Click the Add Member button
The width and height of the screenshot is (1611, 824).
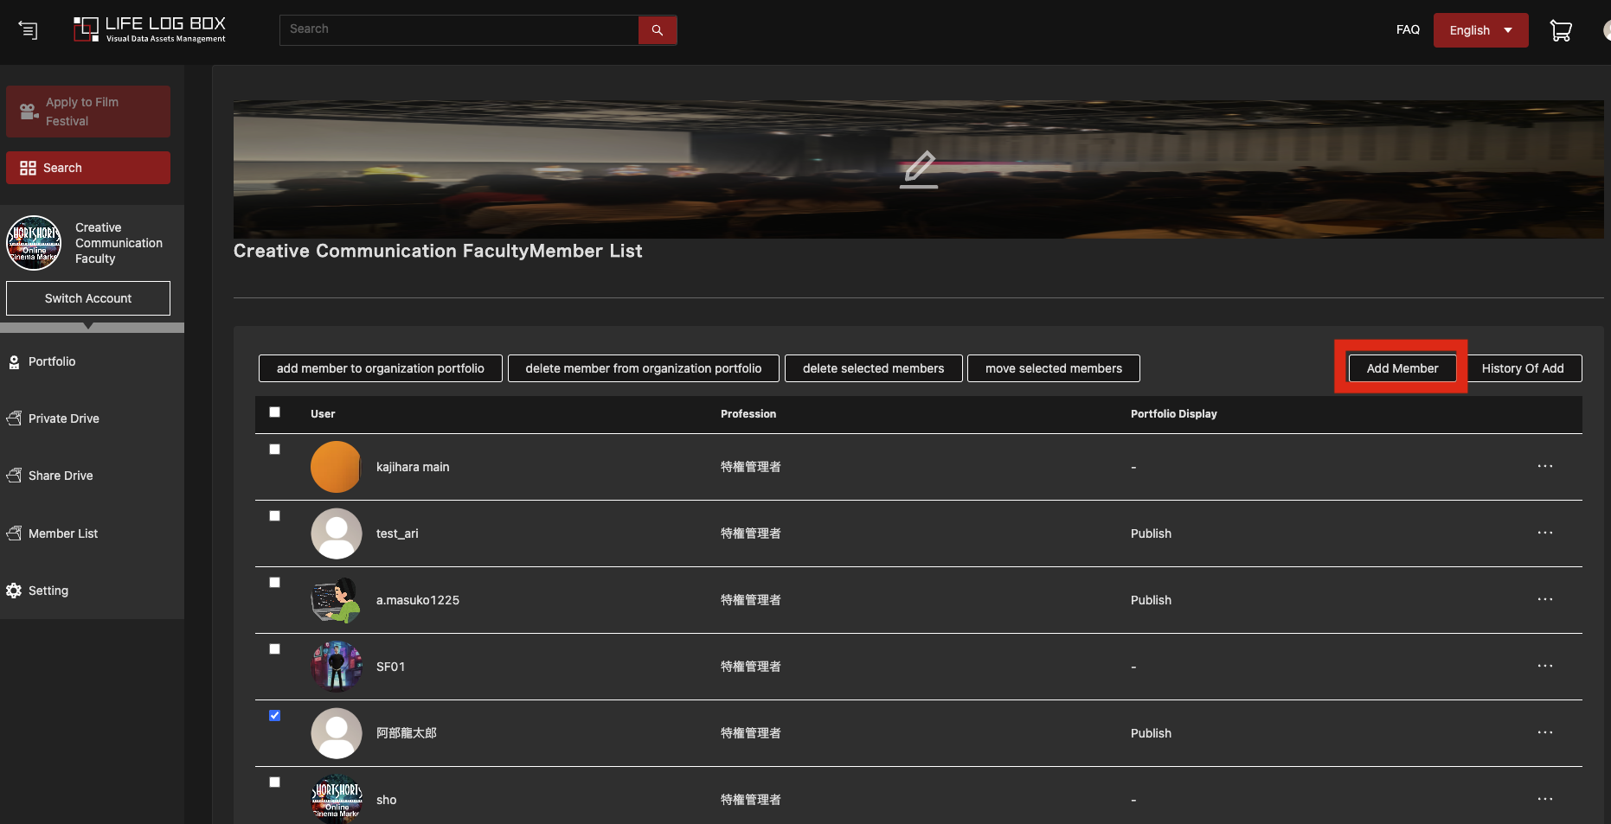coord(1402,368)
